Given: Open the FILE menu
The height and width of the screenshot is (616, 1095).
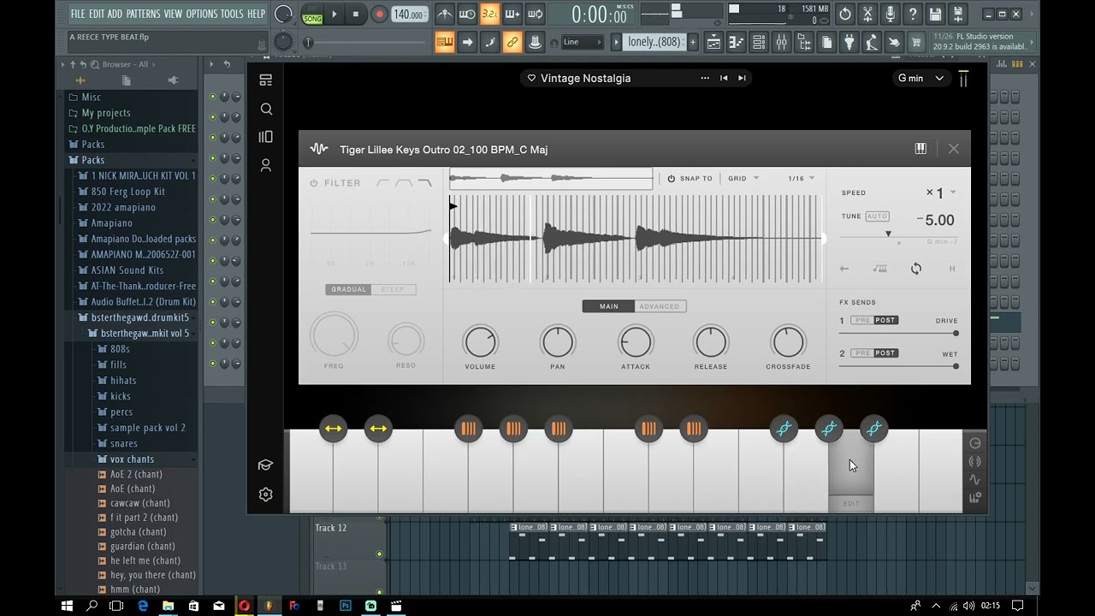Looking at the screenshot, I should 78,14.
